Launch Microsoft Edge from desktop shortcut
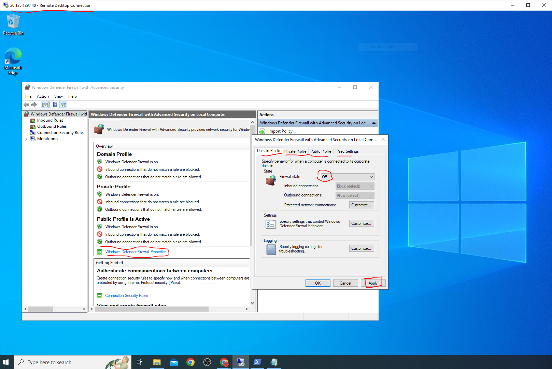Screen dimensions: 552x369 click(x=13, y=61)
